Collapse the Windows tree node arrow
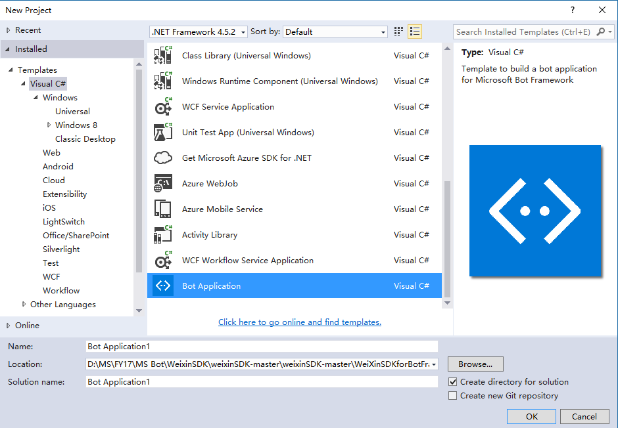 [x=36, y=97]
